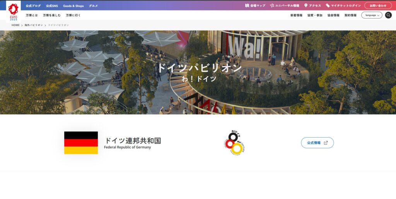Click ドイツパビリオン in the breadcrumb
This screenshot has height=199, width=396.
point(58,25)
